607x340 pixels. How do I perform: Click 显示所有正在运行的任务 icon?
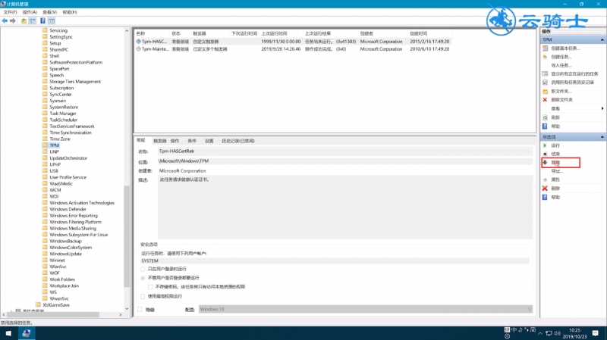coord(545,73)
